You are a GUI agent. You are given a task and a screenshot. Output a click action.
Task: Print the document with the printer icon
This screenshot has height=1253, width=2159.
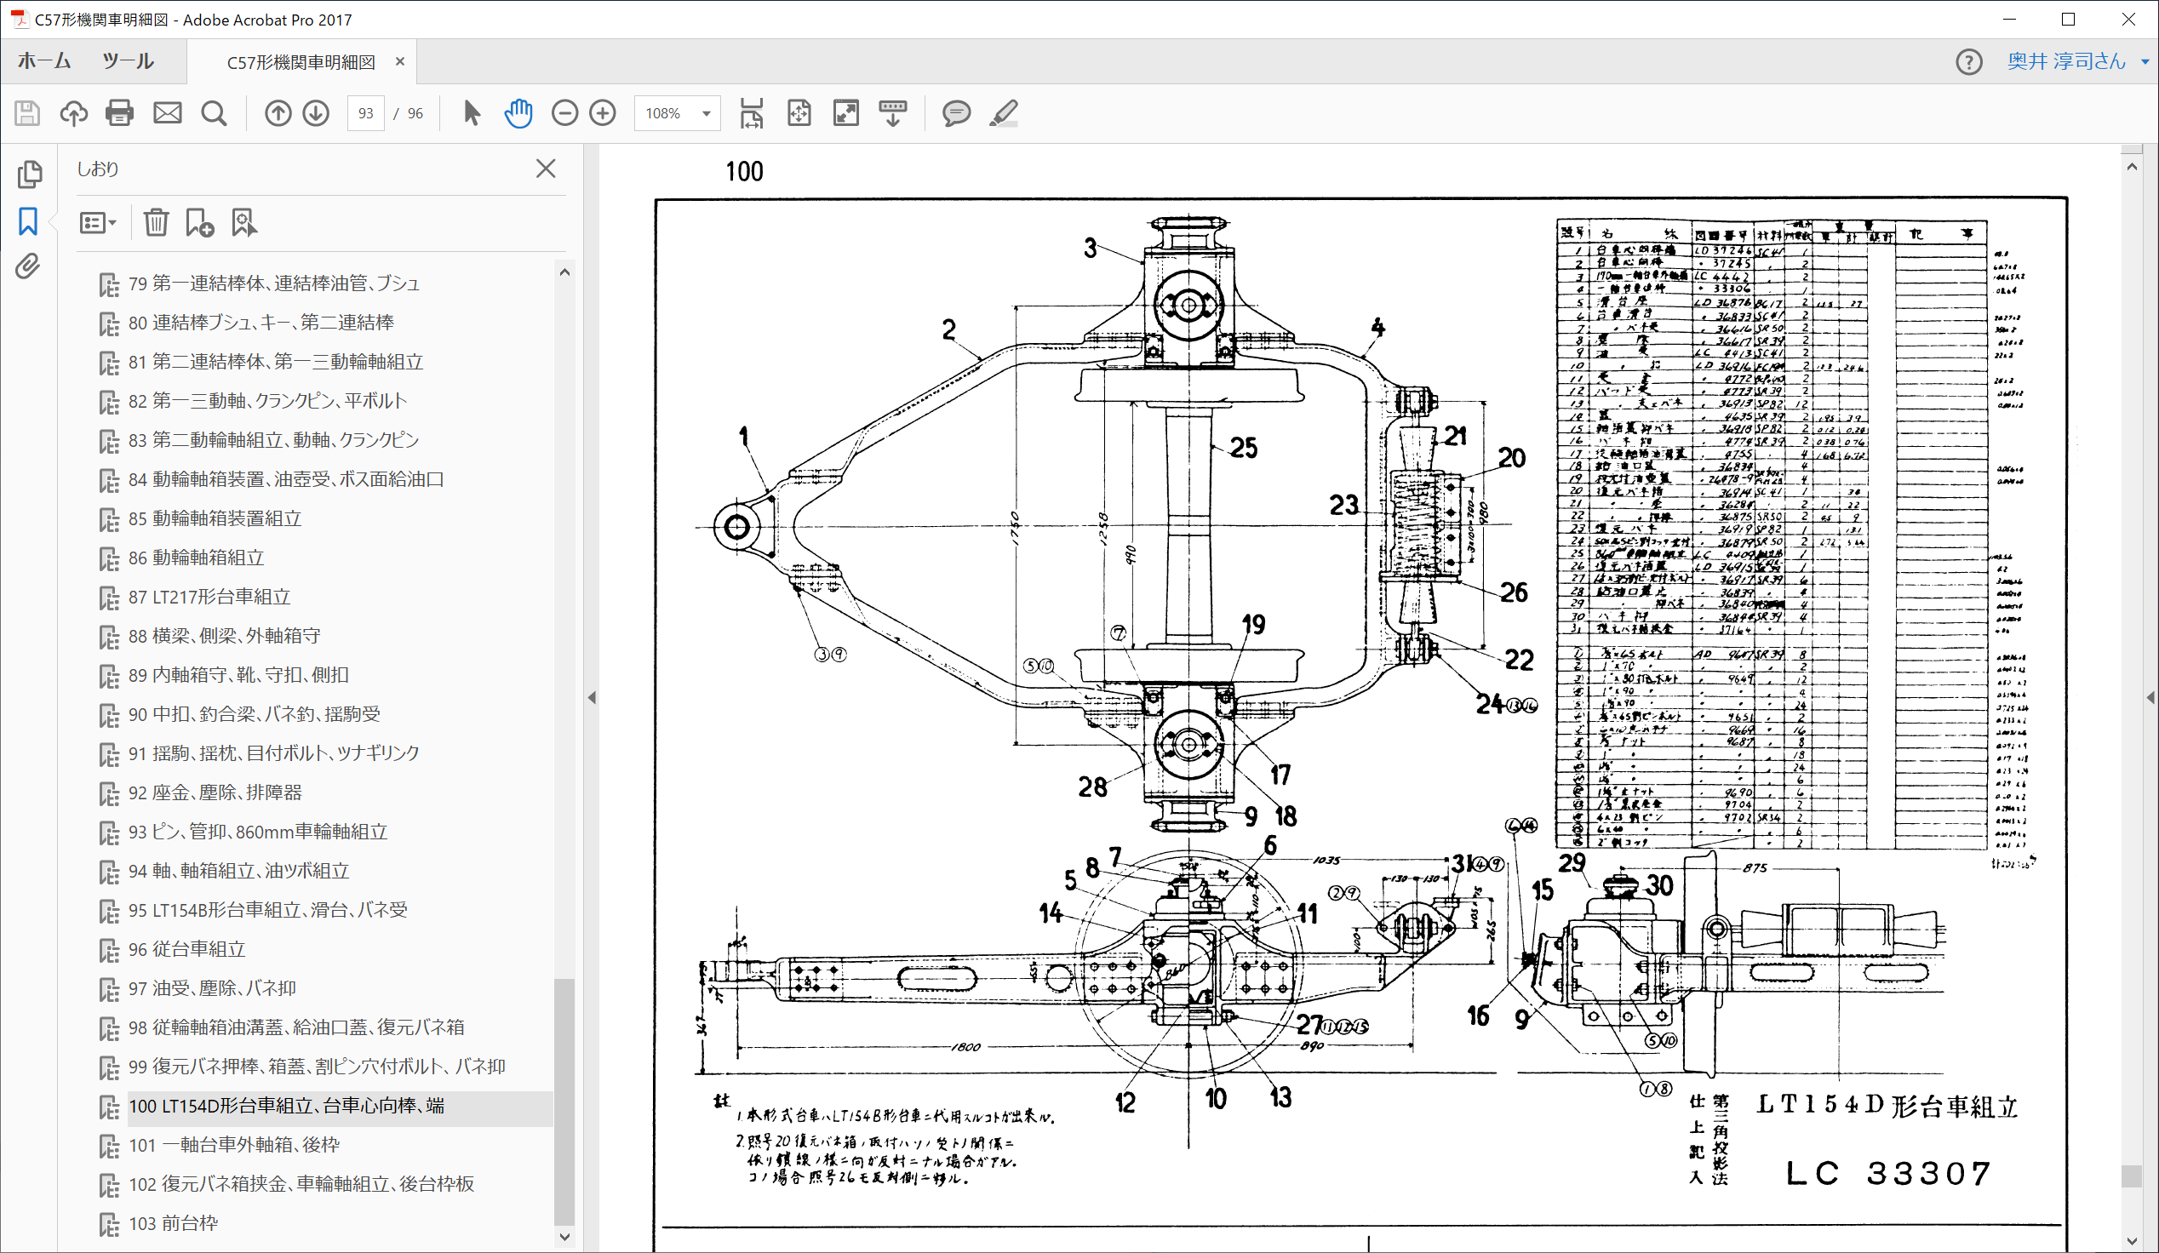119,113
